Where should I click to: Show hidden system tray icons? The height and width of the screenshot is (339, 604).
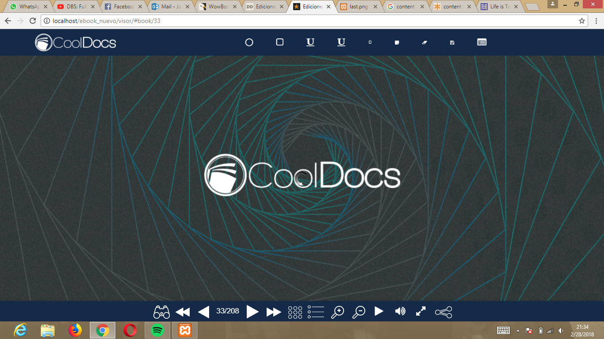(518, 331)
